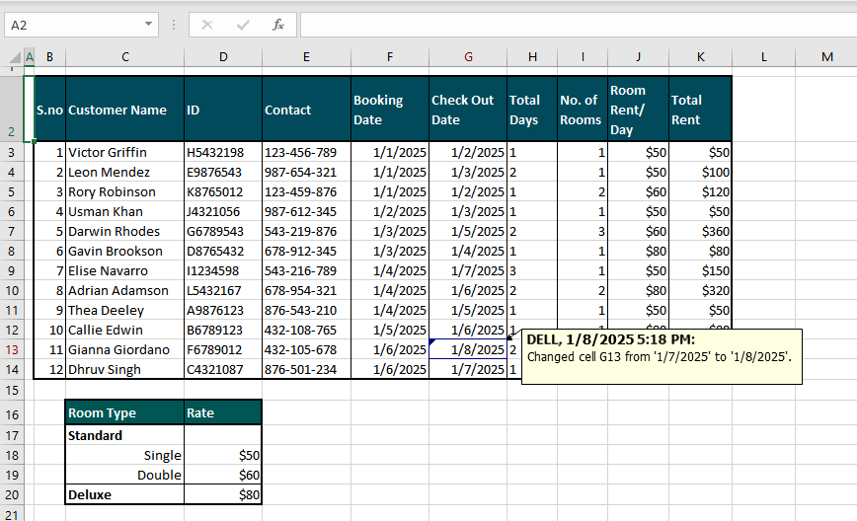Select column G header
This screenshot has height=521, width=857.
coord(468,57)
